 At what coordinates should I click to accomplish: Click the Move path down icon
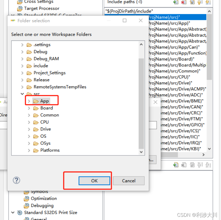click(x=208, y=2)
